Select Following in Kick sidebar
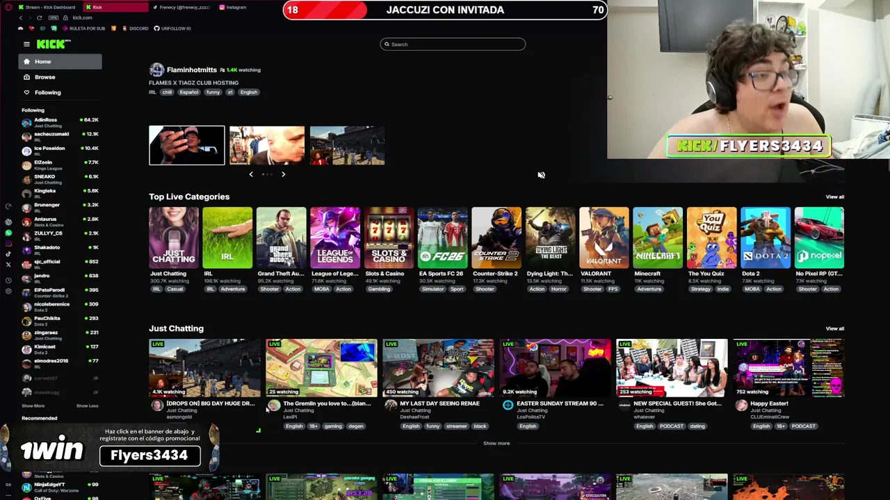The image size is (890, 500). (60, 92)
